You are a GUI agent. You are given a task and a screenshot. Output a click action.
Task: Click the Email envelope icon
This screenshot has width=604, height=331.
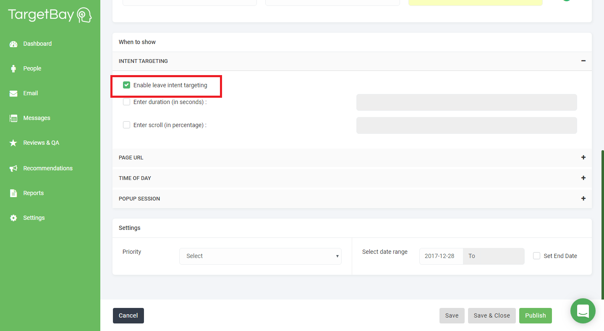tap(13, 94)
